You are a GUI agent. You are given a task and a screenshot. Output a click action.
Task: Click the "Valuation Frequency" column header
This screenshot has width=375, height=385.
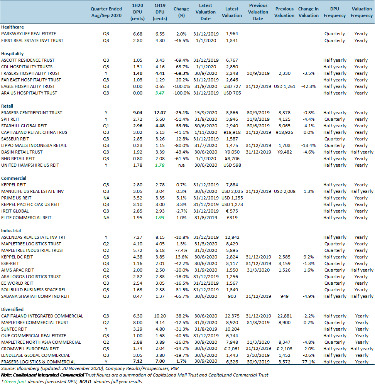pos(362,12)
